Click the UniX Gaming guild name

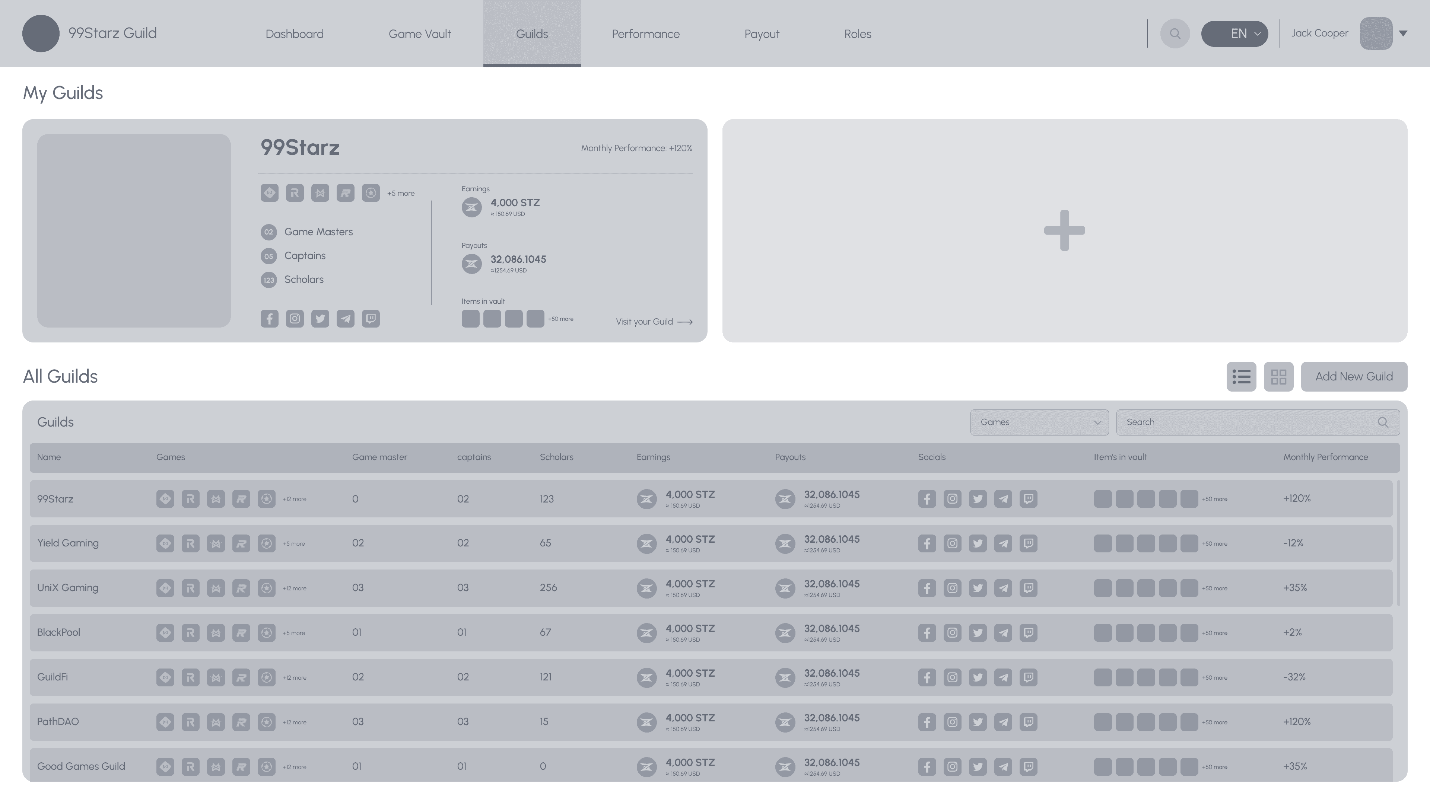pyautogui.click(x=68, y=588)
